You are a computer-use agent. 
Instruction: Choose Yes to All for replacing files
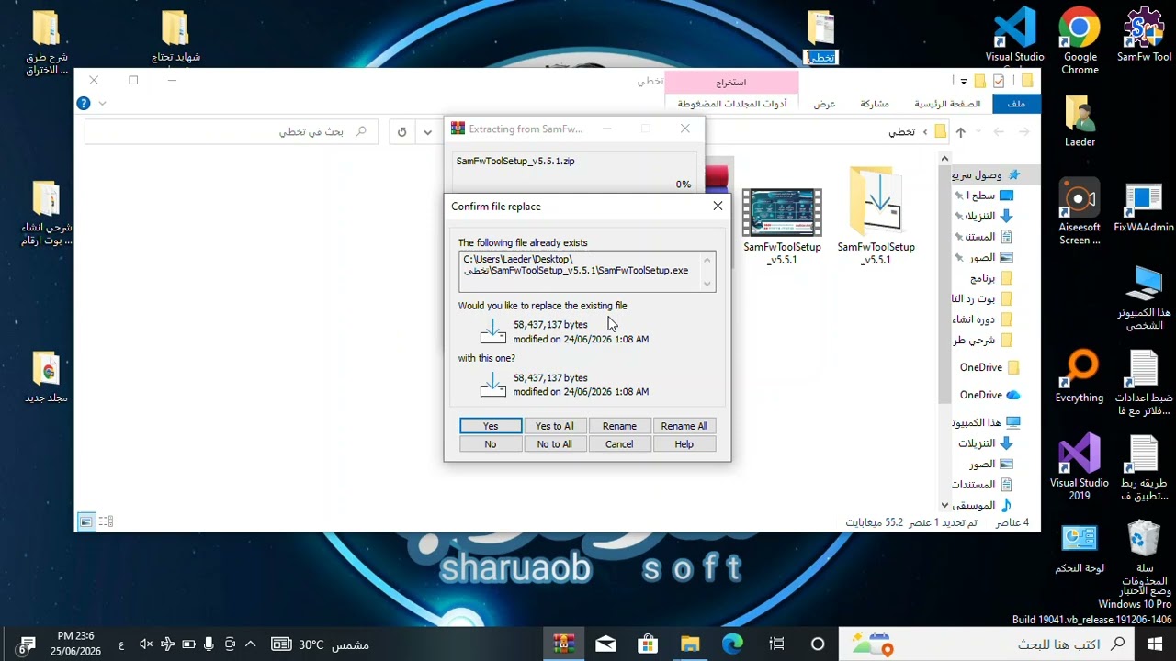pyautogui.click(x=555, y=426)
